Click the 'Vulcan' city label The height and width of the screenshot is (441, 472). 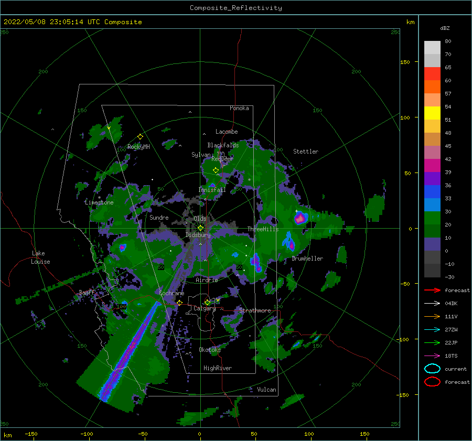(266, 390)
